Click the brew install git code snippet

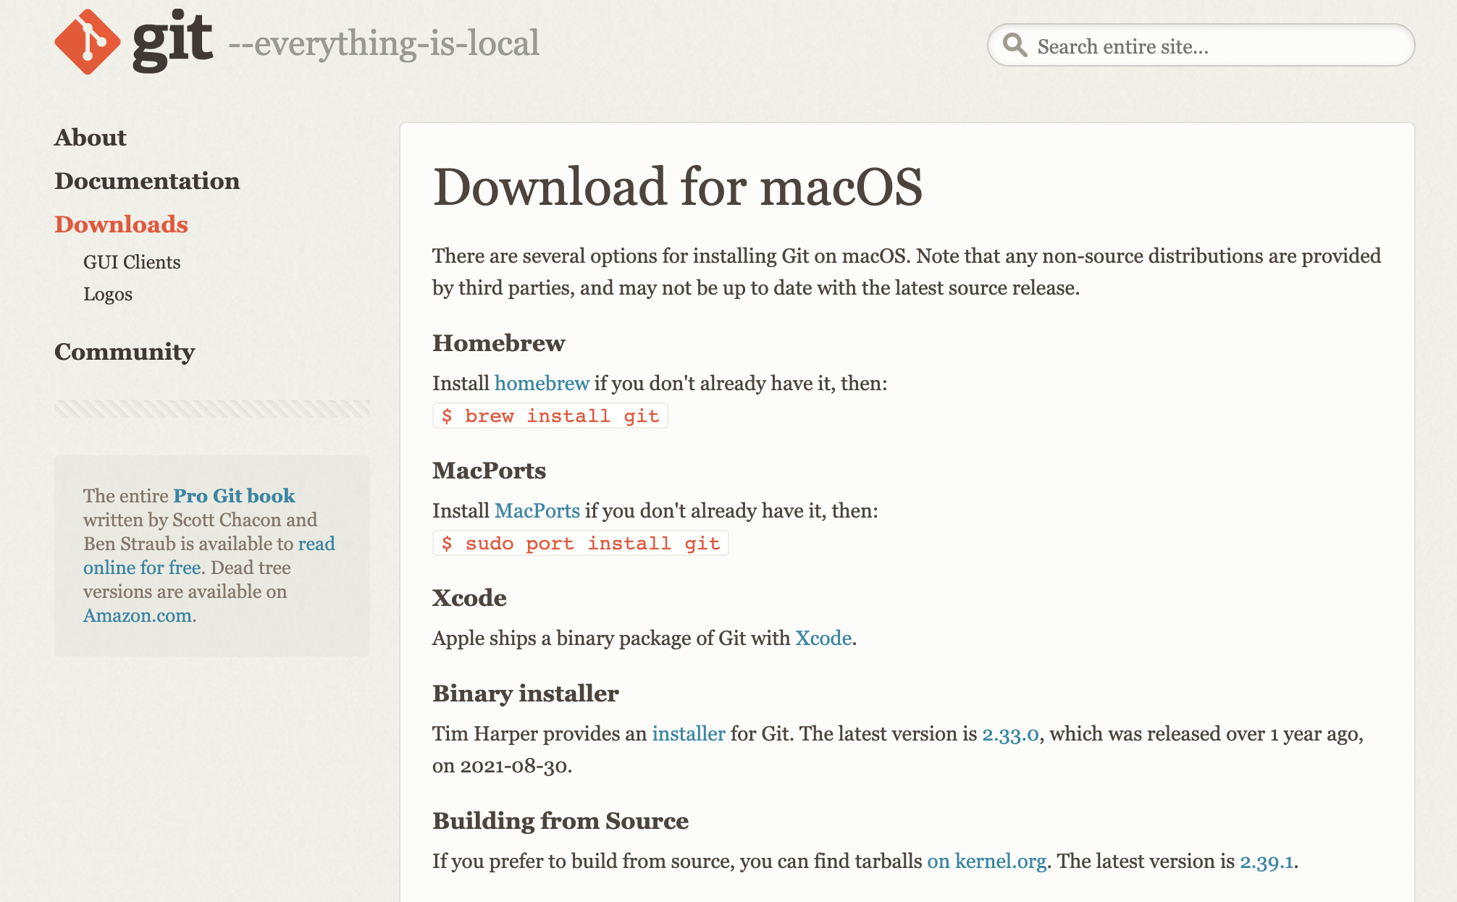pyautogui.click(x=550, y=416)
